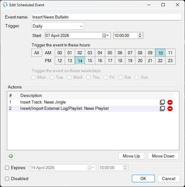
Task: Toggle hour 20 trigger
Action: point(140,61)
